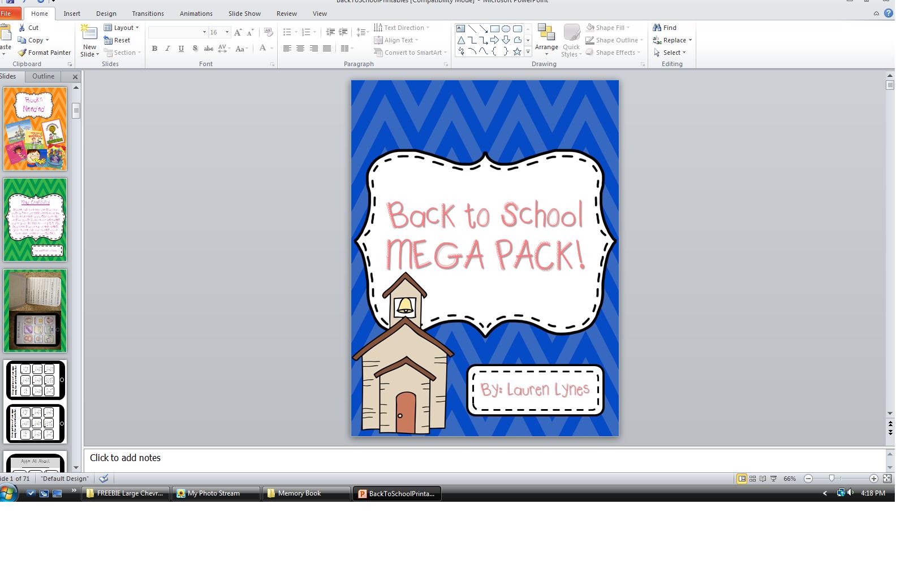
Task: Click the Underline icon in Font group
Action: (x=180, y=49)
